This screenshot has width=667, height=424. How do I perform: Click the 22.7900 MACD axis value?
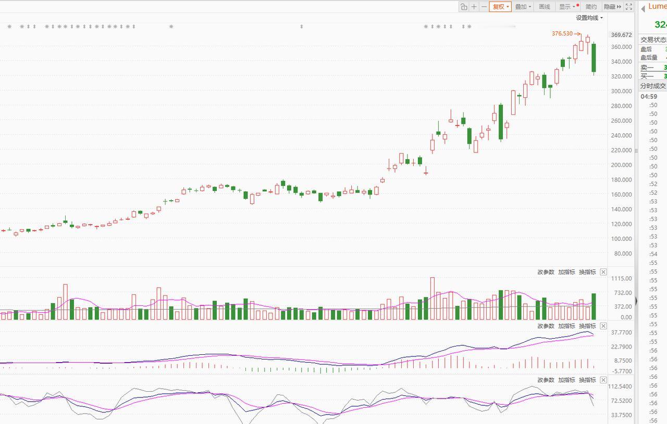pos(621,346)
